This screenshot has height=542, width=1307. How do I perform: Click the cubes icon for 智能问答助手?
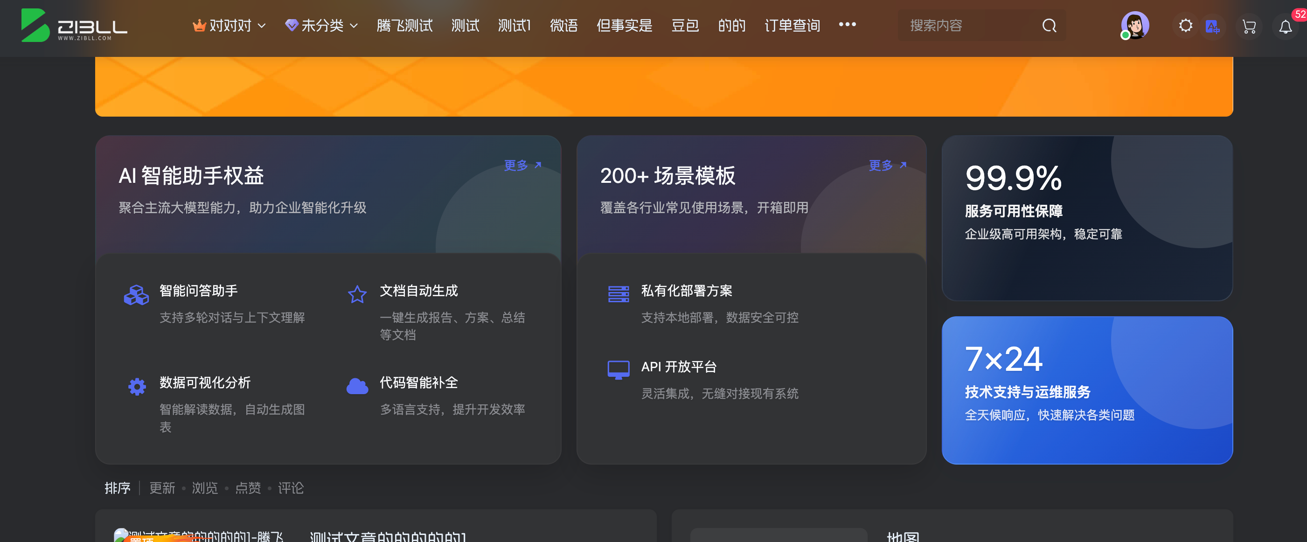136,295
